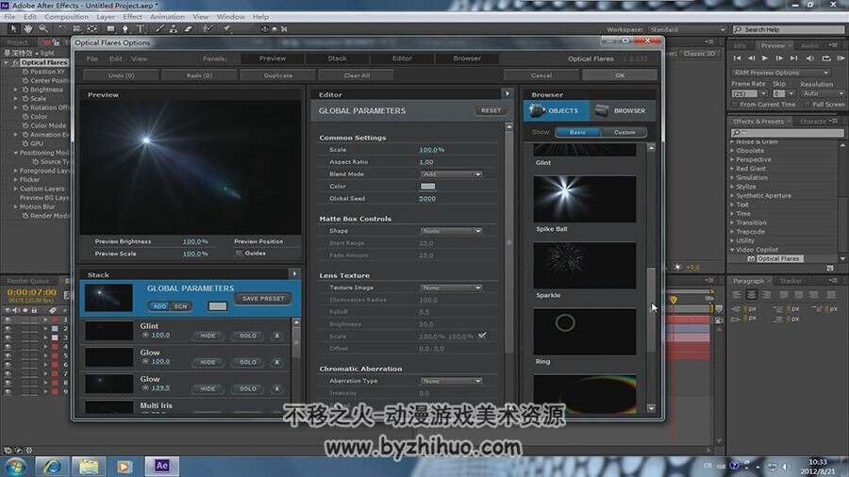Screen dimensions: 849x477
Task: Open Aberration Type dropdown
Action: 451,381
